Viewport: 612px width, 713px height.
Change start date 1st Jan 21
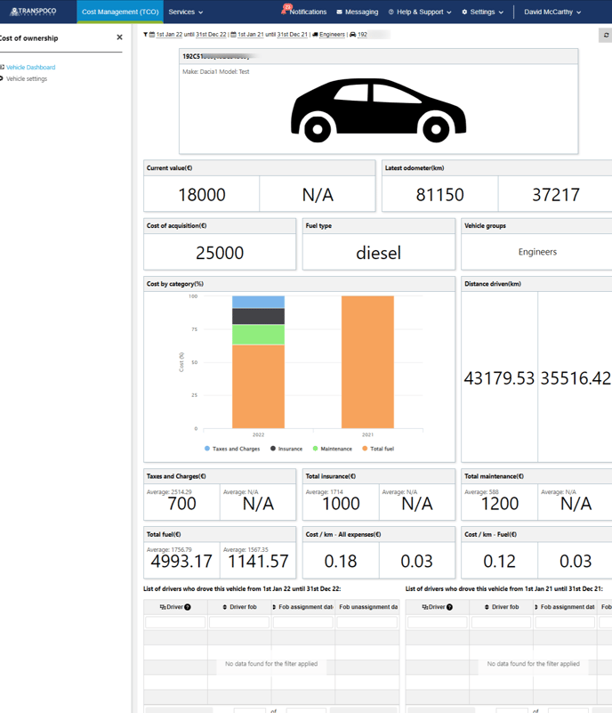[250, 35]
